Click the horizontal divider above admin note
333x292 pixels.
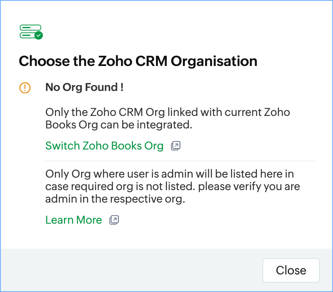(x=180, y=160)
